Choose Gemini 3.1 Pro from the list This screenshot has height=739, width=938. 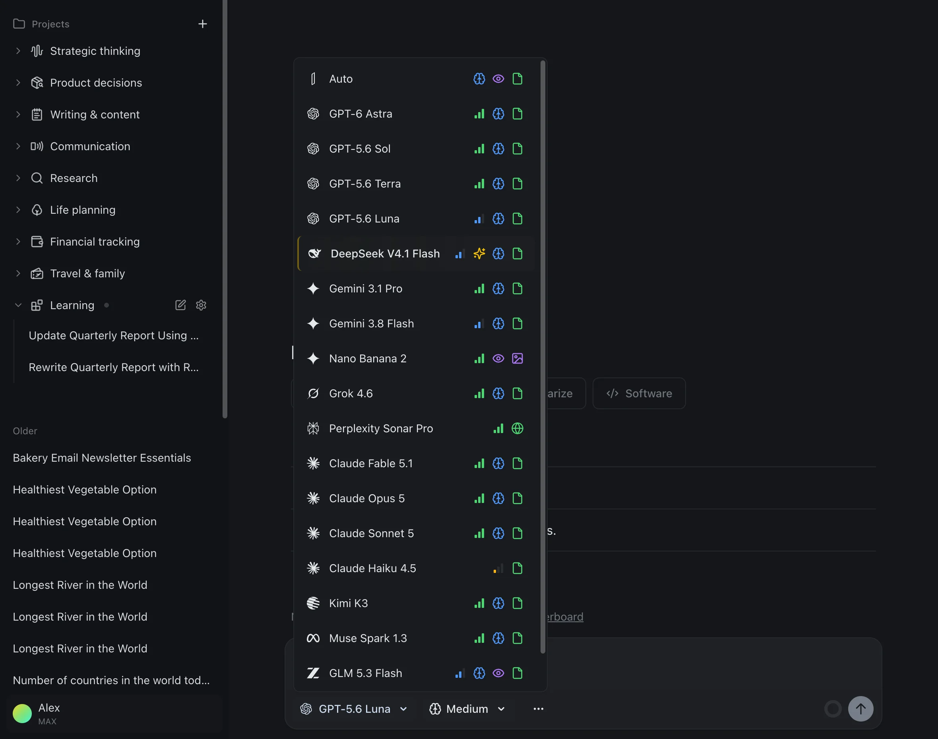tap(417, 288)
